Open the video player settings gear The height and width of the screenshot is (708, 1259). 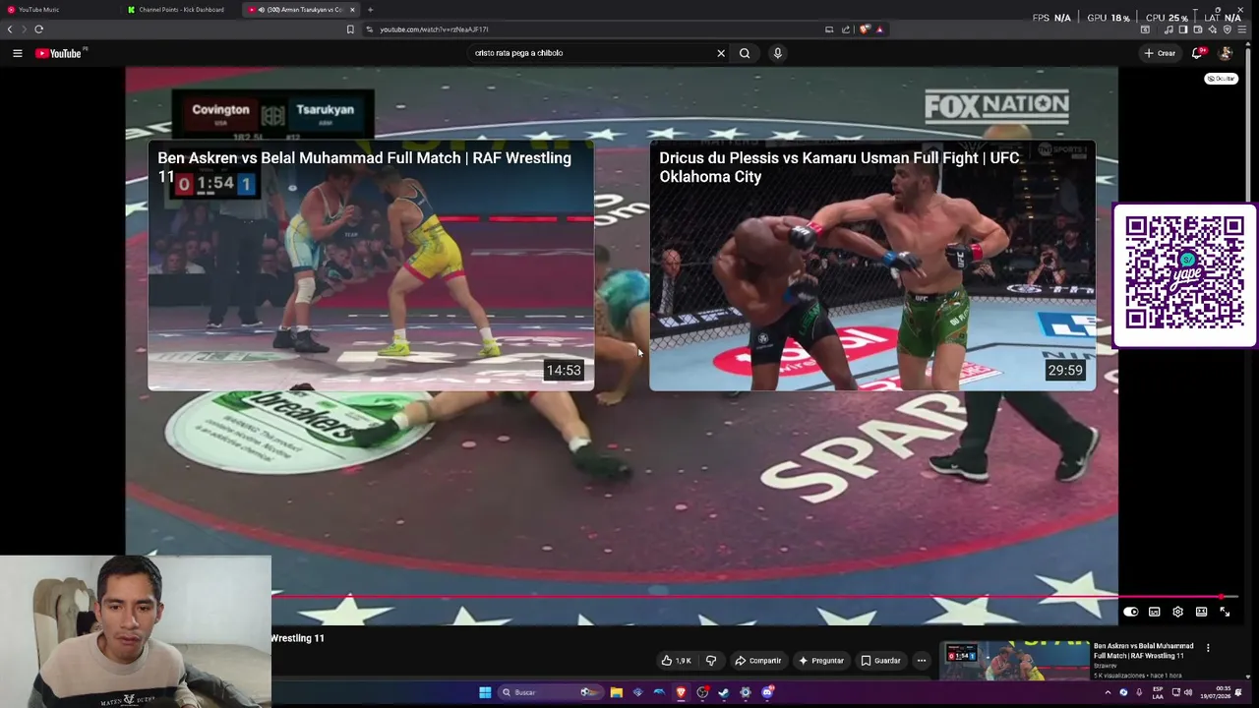coord(1178,612)
